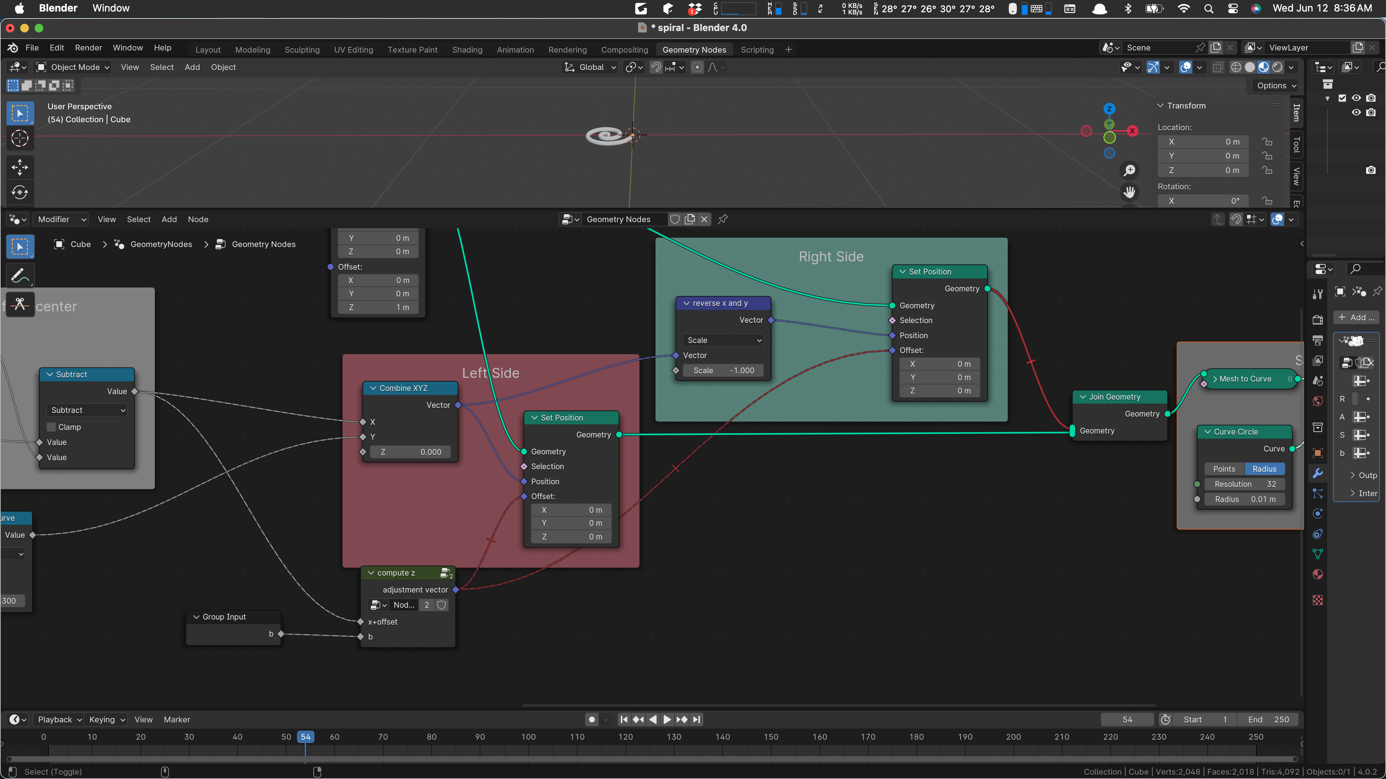The image size is (1386, 779).
Task: Toggle fake user shield for Geometry Nodes
Action: (x=675, y=219)
